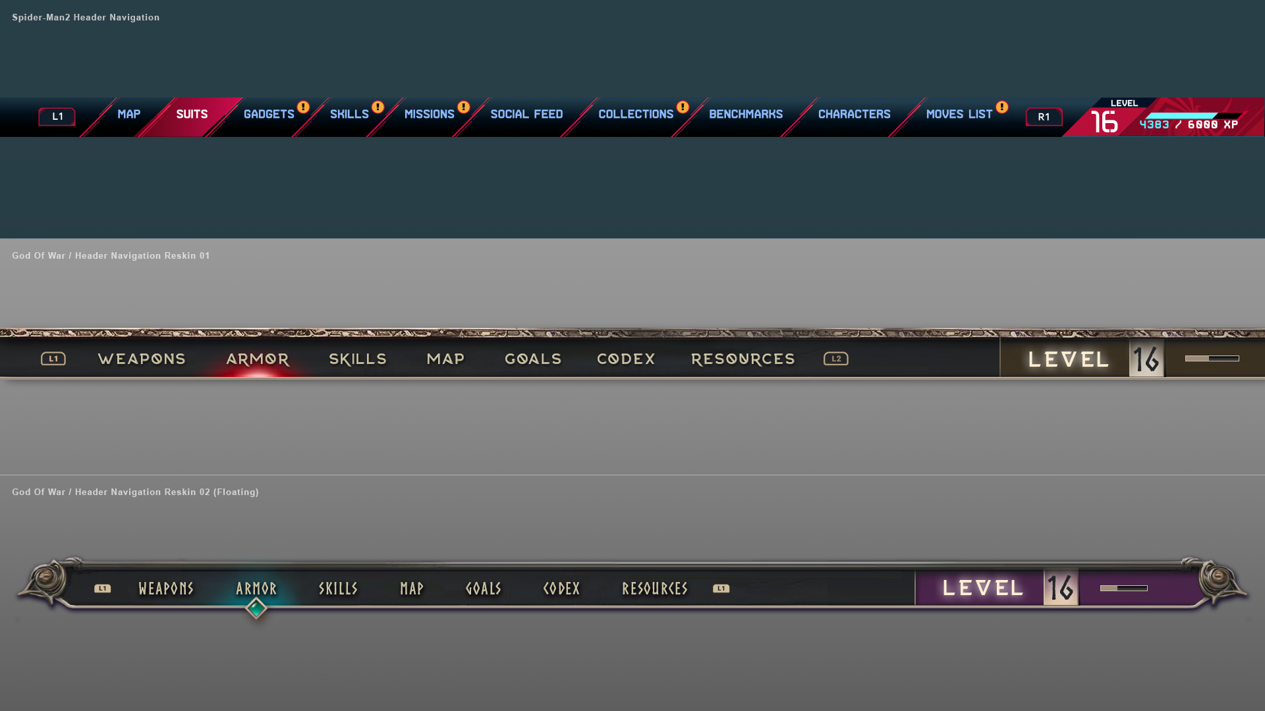Click the R1 button icon in Spider-Man header
Screen dimensions: 1265x711
[x=1044, y=117]
